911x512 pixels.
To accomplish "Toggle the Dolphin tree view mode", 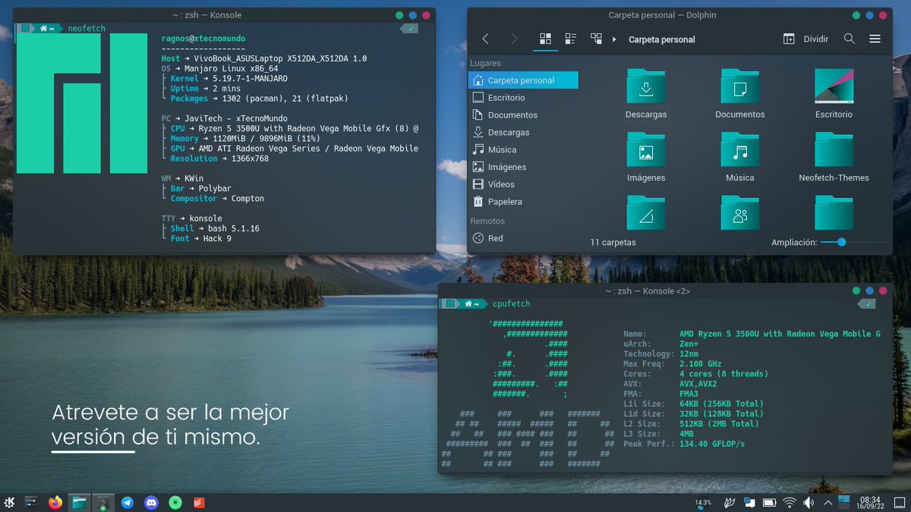I will click(596, 37).
